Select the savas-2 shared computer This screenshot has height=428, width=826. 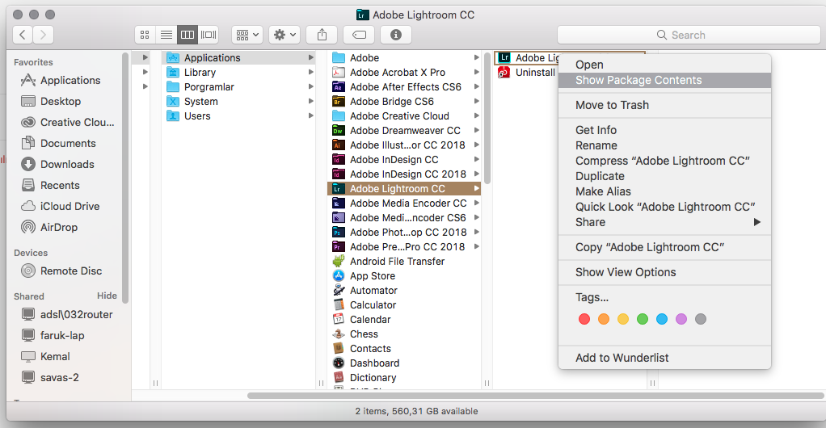tap(49, 377)
